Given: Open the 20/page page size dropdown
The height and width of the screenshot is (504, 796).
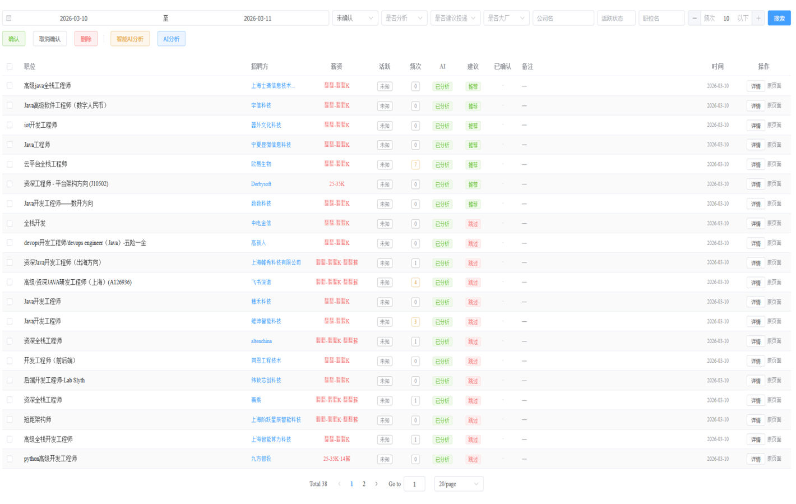Looking at the screenshot, I should tap(458, 484).
